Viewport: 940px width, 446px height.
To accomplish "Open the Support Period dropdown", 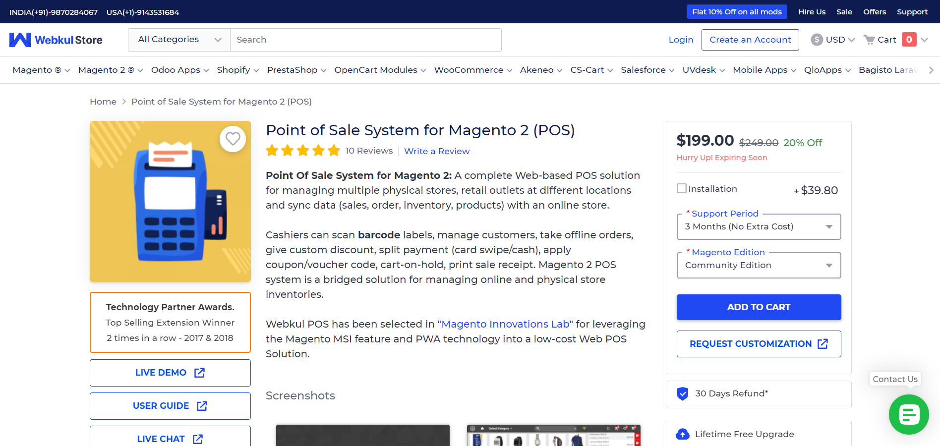I will (x=759, y=226).
